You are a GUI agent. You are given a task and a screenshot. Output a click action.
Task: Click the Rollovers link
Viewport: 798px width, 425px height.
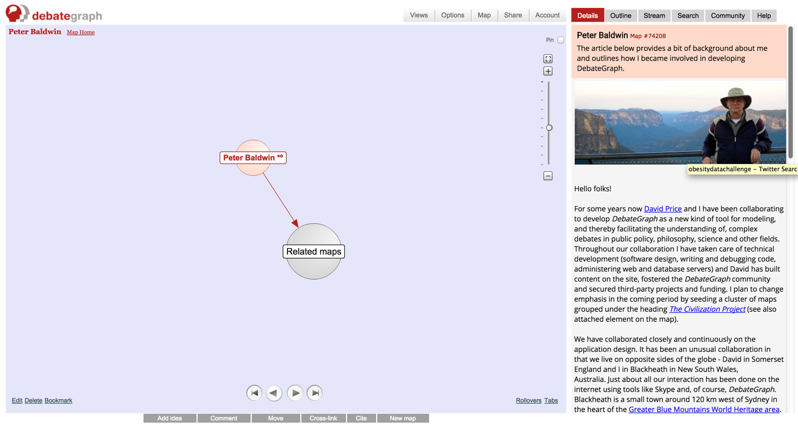[x=528, y=400]
